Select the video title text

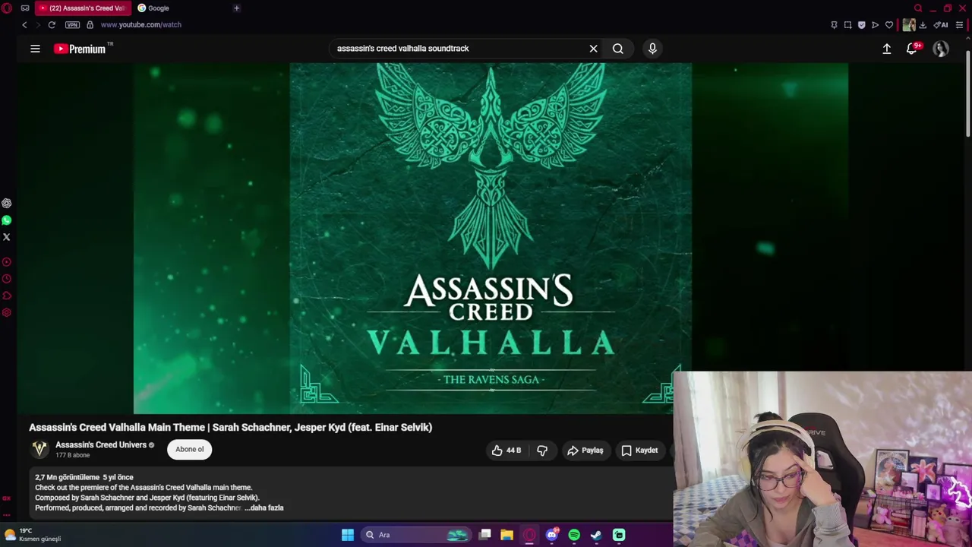click(231, 428)
